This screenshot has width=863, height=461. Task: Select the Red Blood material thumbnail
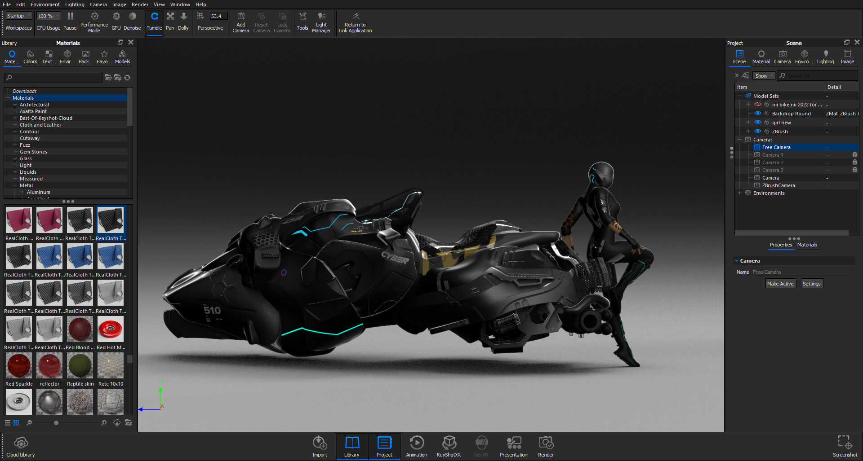tap(80, 329)
